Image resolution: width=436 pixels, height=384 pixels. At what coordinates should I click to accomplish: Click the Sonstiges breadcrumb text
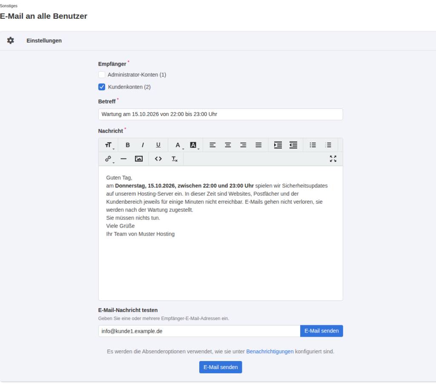click(x=9, y=6)
